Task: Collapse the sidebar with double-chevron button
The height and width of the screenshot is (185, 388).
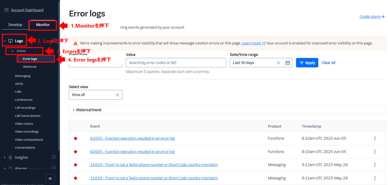Action: [x=50, y=178]
